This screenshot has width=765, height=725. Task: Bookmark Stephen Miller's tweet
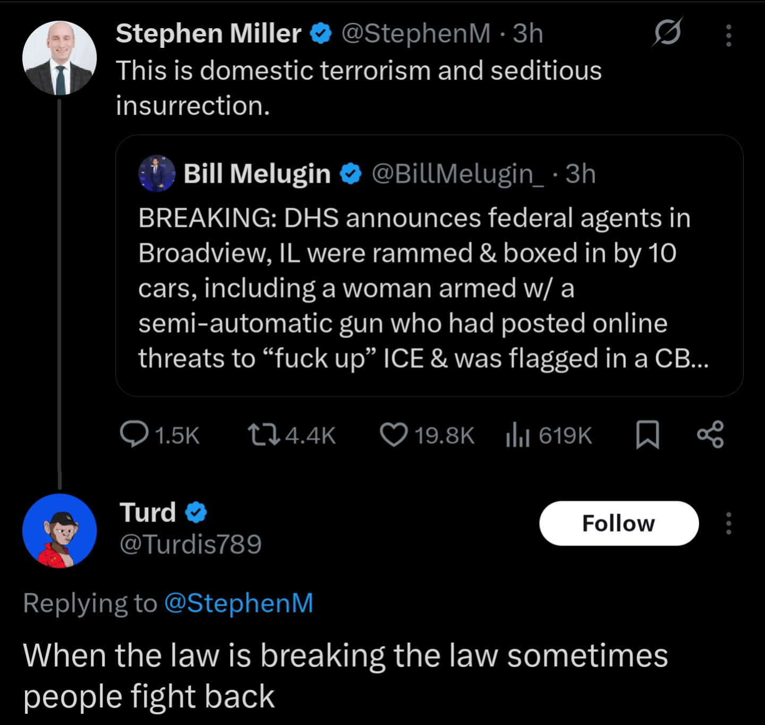coord(648,434)
